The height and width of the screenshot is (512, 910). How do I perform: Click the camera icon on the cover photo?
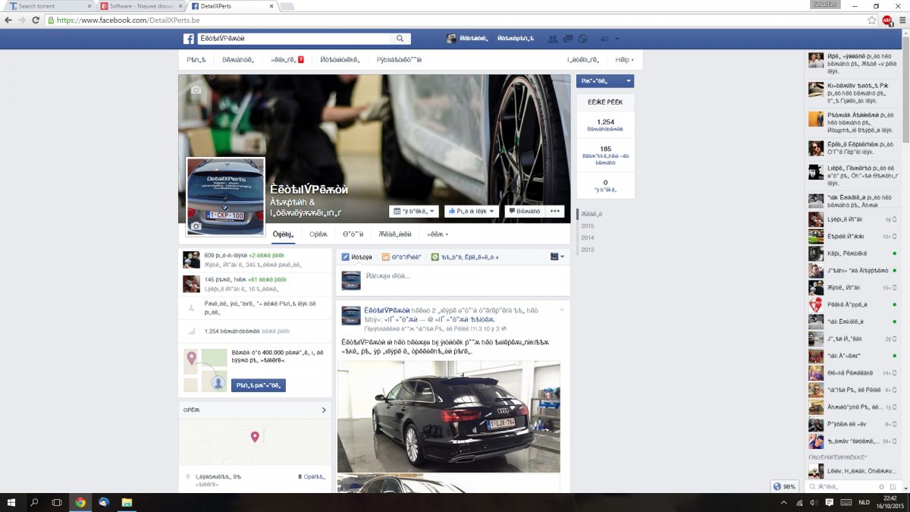coord(196,90)
